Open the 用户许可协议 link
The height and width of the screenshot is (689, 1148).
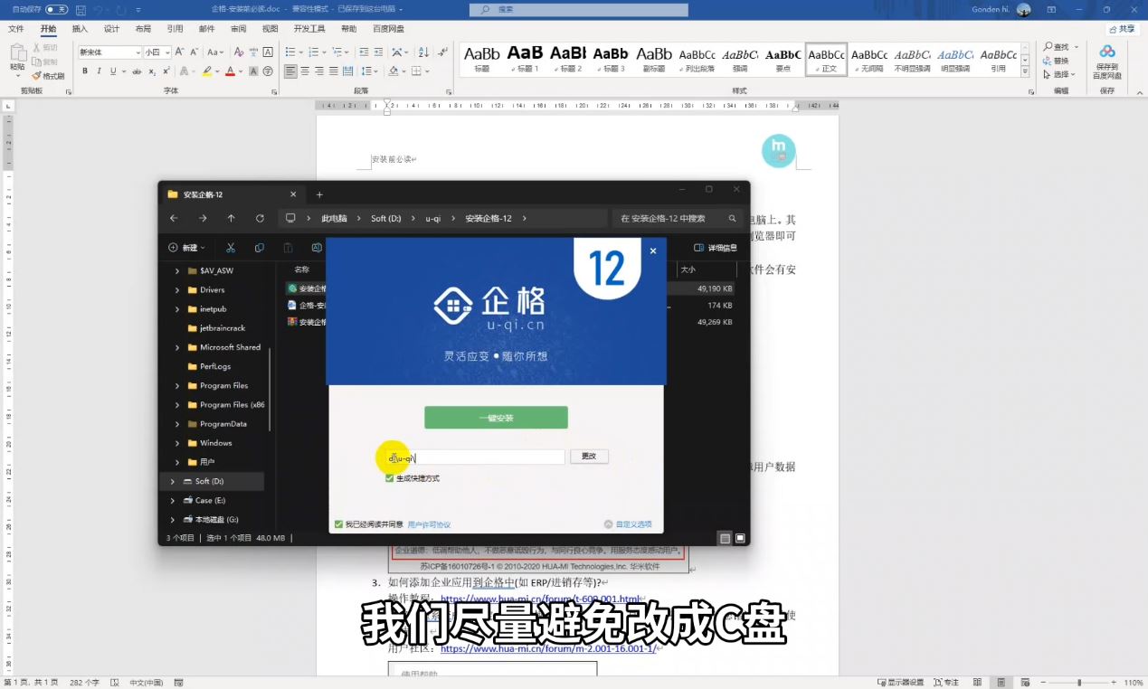[x=429, y=524]
